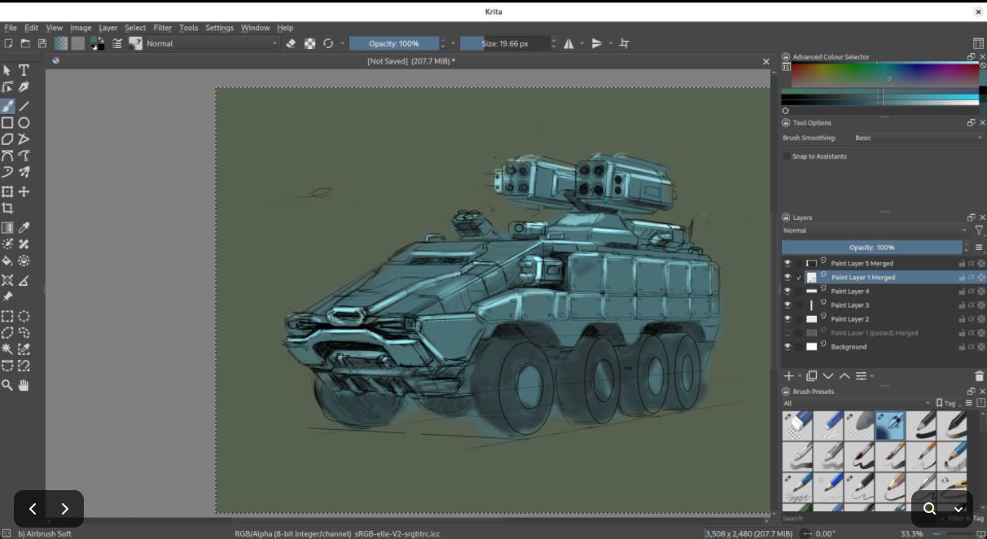The width and height of the screenshot is (987, 539).
Task: Click the brush Opacity slider in the toolbar
Action: [x=394, y=44]
